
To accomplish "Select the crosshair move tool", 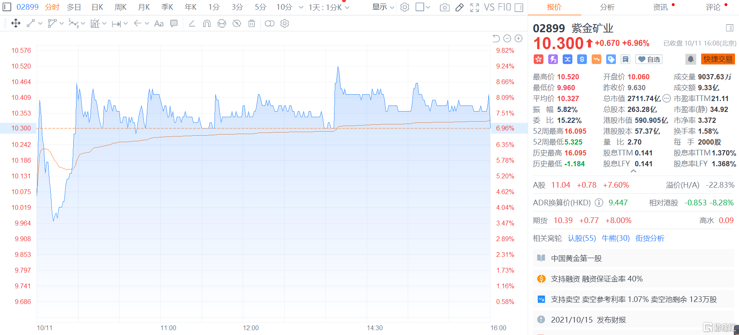I will coord(16,24).
